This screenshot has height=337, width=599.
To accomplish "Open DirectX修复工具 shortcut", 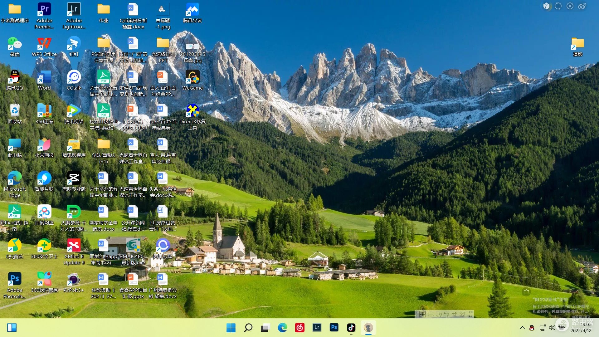I will 192,117.
